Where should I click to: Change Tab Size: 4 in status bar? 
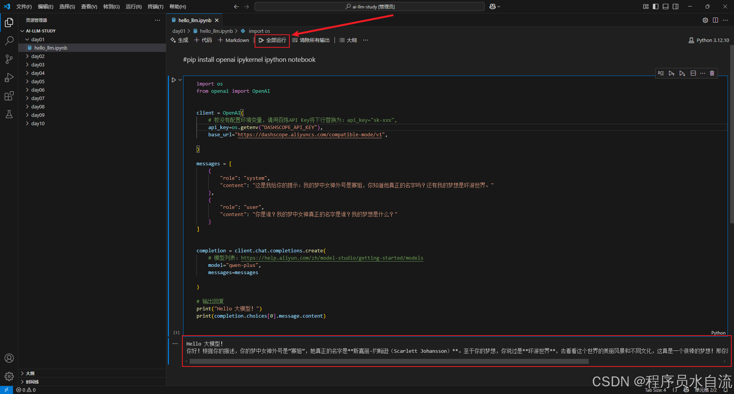coord(655,390)
